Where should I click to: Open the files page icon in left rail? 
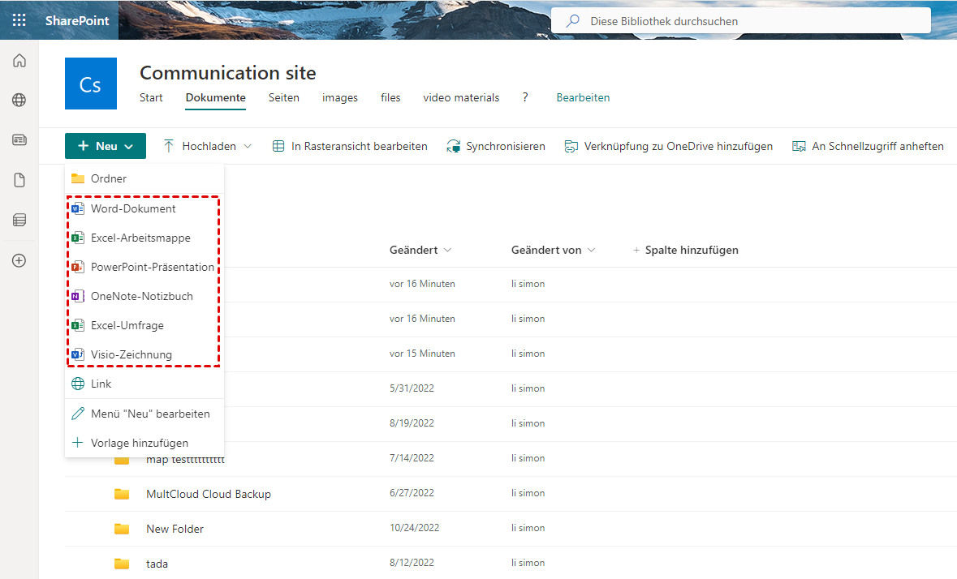coord(19,180)
